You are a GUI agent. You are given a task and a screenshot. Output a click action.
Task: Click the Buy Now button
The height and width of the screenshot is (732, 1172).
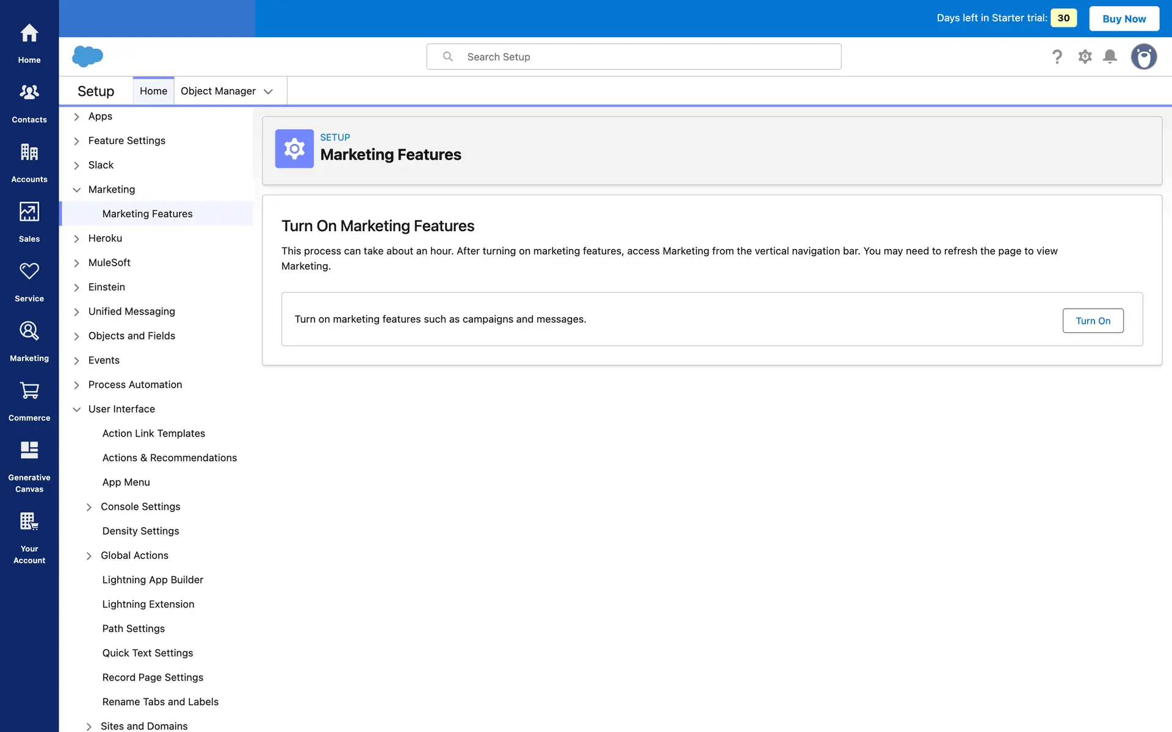click(1124, 18)
